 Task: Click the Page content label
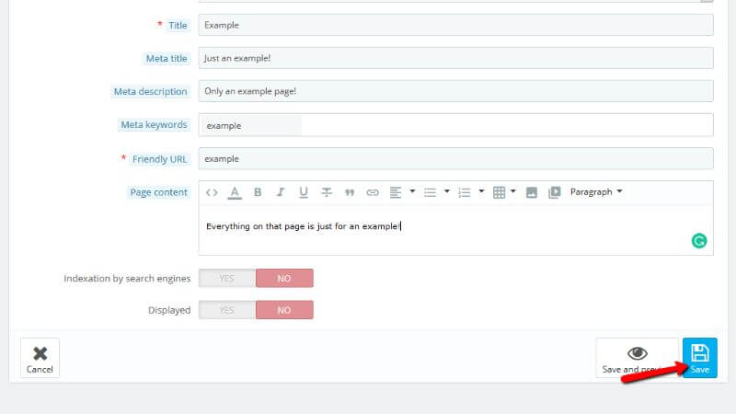[x=158, y=192]
